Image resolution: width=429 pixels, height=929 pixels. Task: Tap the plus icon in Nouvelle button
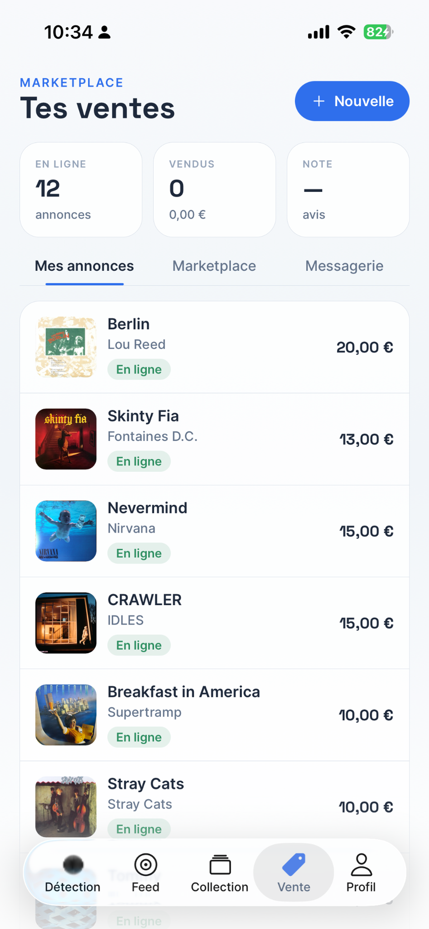319,101
